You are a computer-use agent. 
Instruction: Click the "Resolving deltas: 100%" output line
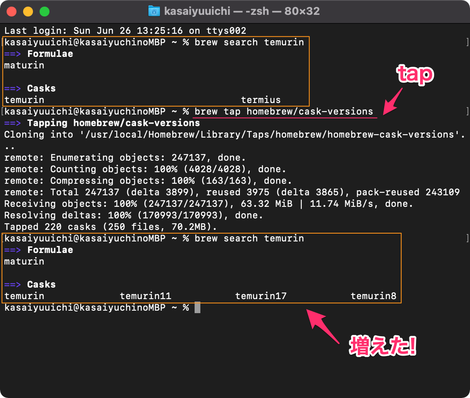[133, 215]
